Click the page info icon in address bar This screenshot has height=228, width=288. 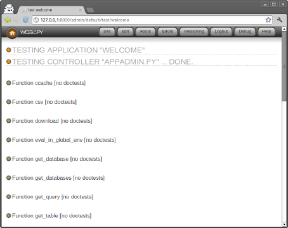pos(36,20)
